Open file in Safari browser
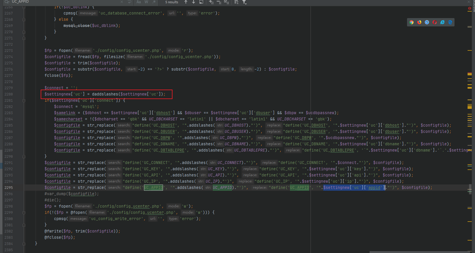The height and width of the screenshot is (253, 475). point(427,22)
